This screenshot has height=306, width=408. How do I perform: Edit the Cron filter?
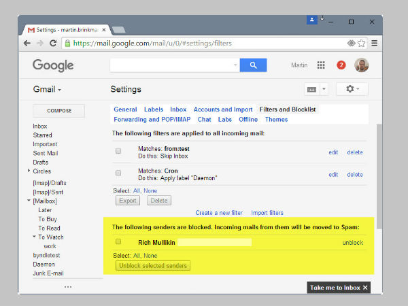[333, 175]
